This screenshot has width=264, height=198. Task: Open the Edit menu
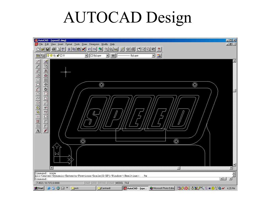pyautogui.click(x=47, y=44)
